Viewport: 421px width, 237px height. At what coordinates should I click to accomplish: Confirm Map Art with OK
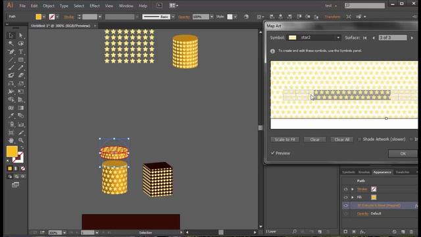[x=403, y=153]
